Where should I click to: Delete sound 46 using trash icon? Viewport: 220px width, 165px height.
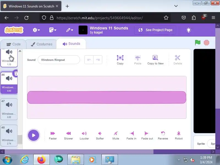16,73
